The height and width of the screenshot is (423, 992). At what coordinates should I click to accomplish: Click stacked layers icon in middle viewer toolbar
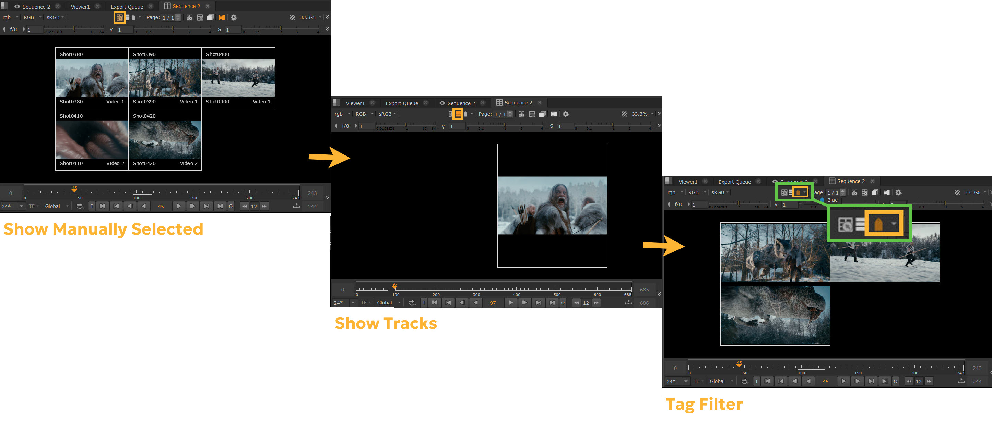(x=542, y=114)
